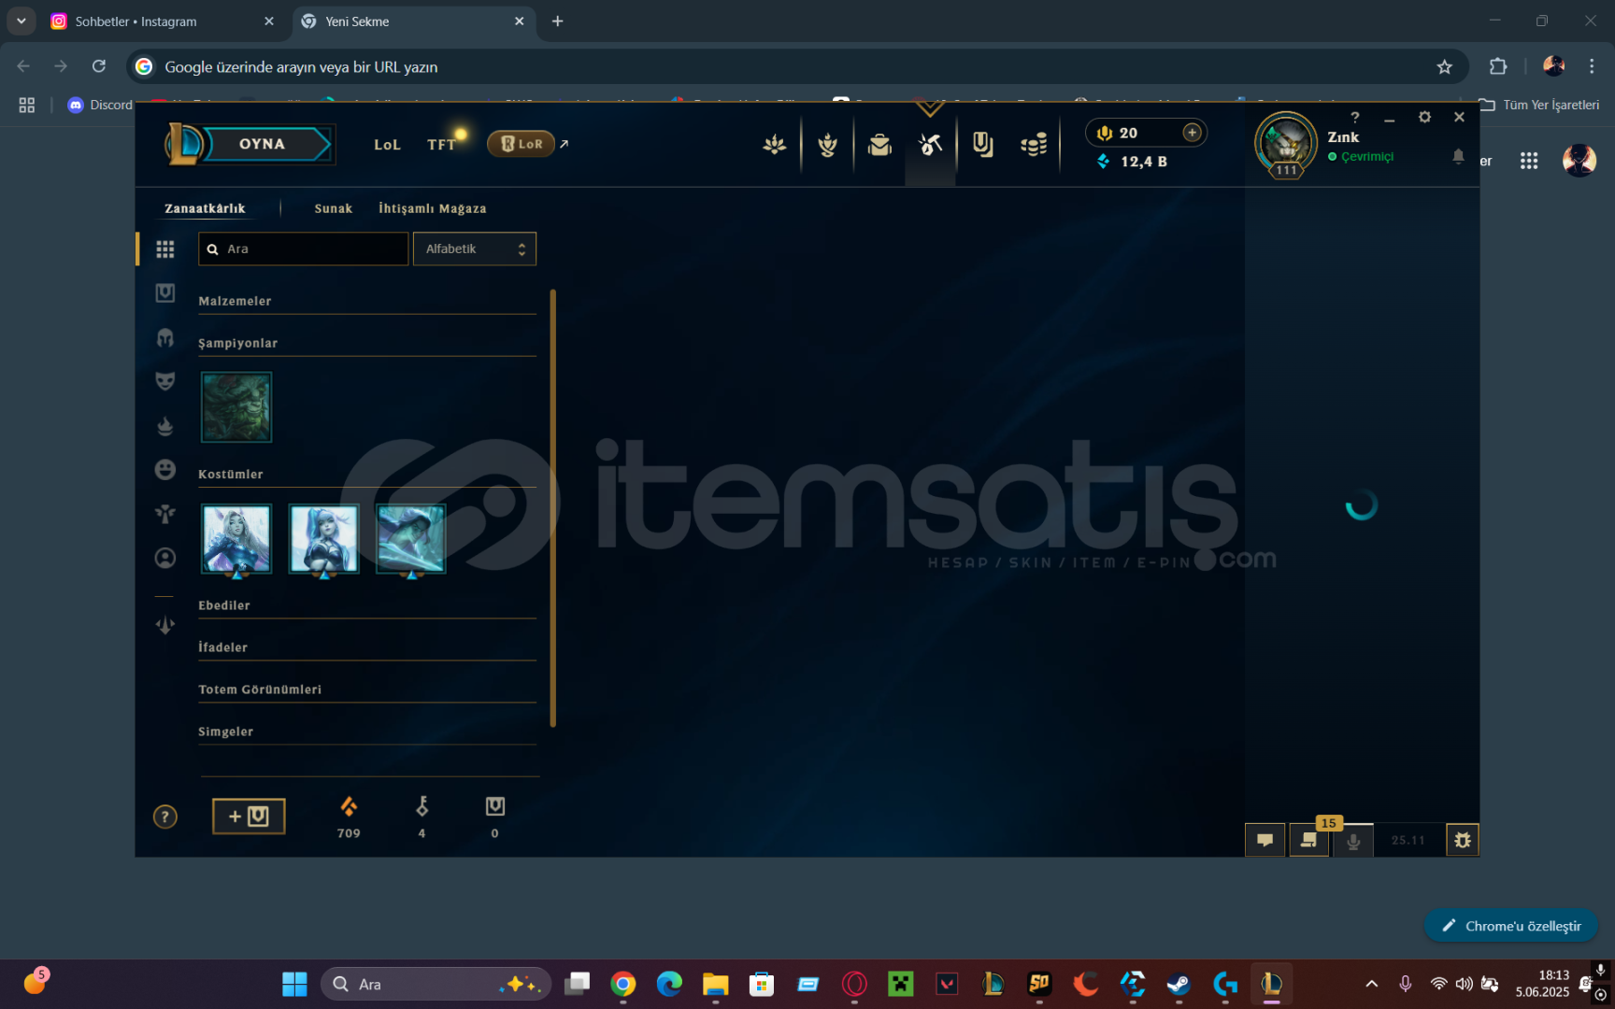Toggle the voice microphone button in the client

coord(1352,840)
